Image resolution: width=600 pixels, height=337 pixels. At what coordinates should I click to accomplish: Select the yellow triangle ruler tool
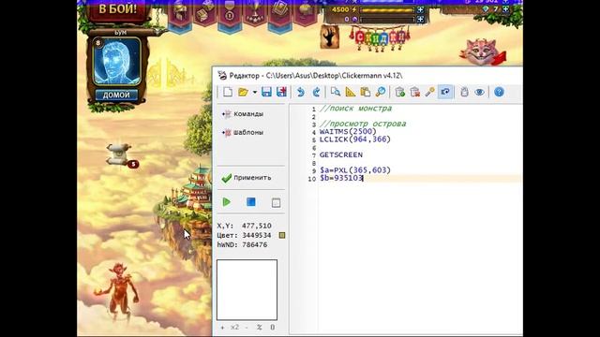351,92
